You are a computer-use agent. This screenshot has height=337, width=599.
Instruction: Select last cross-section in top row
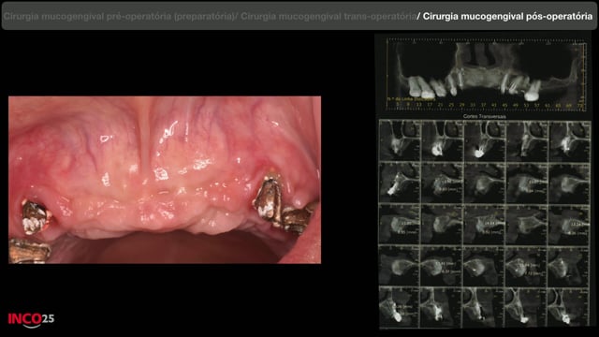point(570,140)
